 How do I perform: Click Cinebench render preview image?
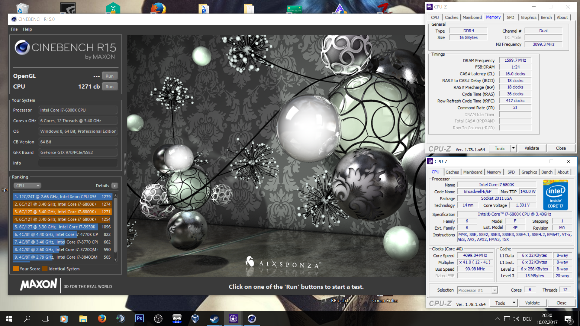coord(276,156)
